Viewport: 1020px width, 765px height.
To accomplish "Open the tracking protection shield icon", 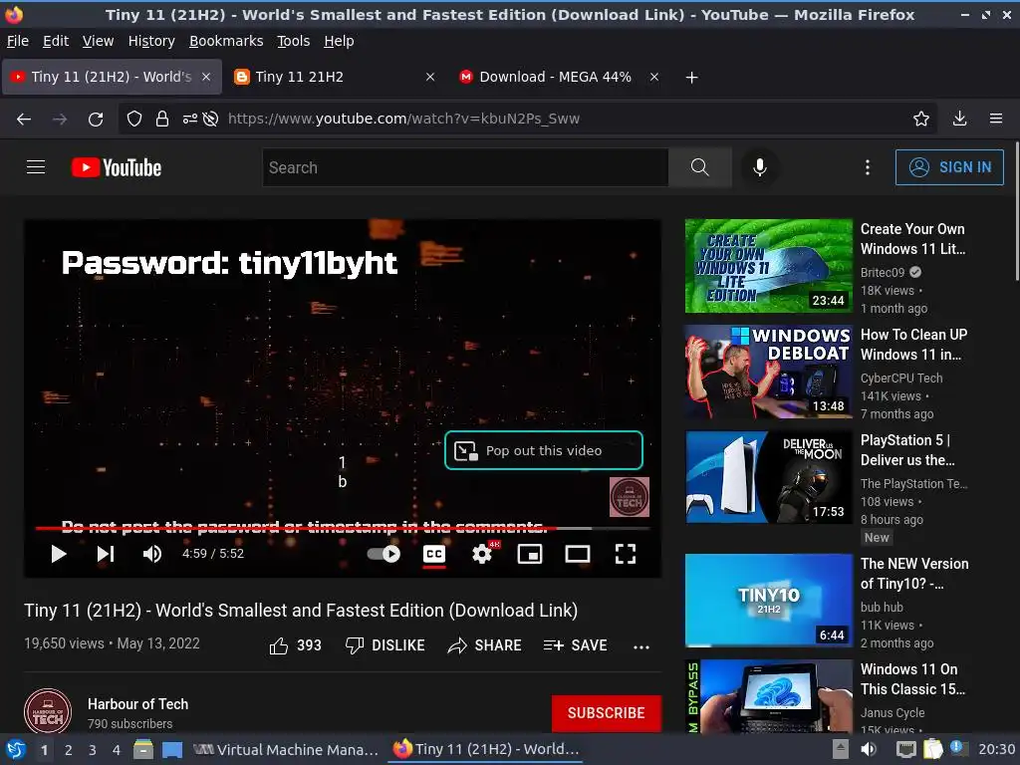I will click(x=134, y=119).
